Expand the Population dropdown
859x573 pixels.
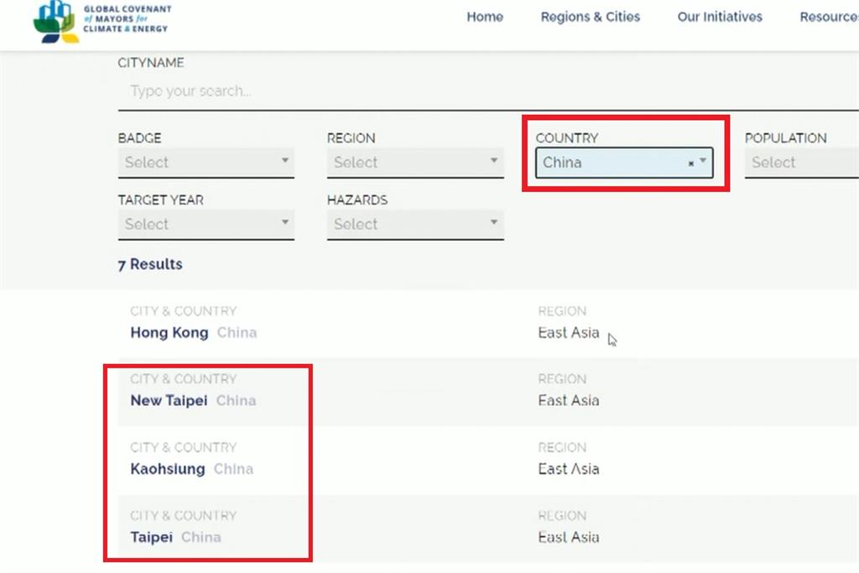click(801, 162)
